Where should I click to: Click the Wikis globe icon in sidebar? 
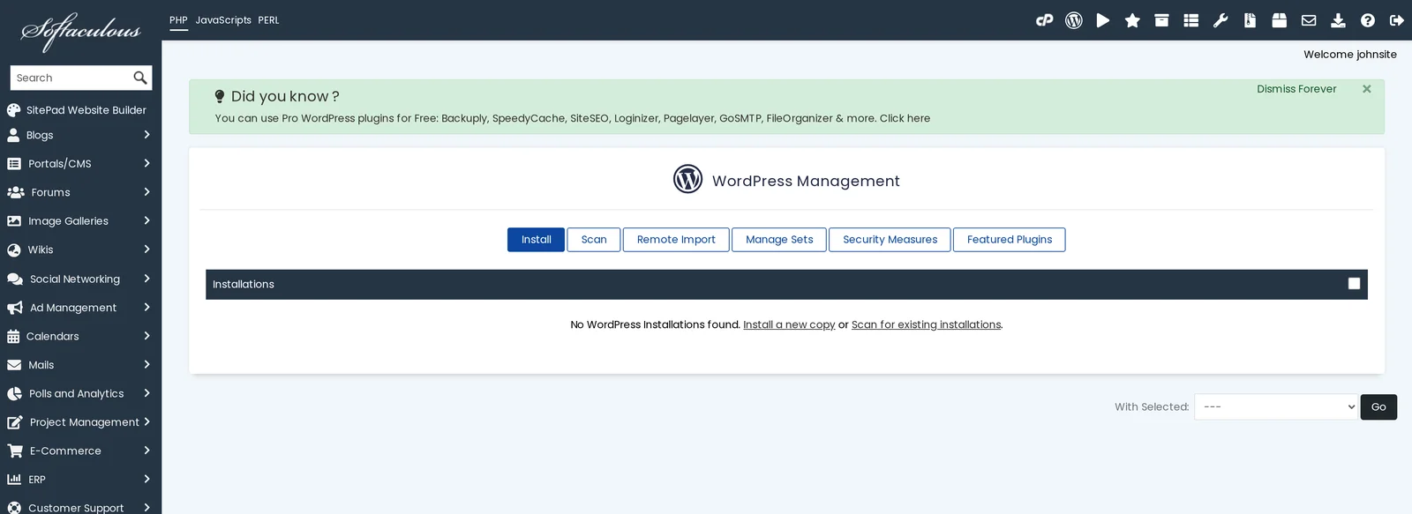[14, 250]
